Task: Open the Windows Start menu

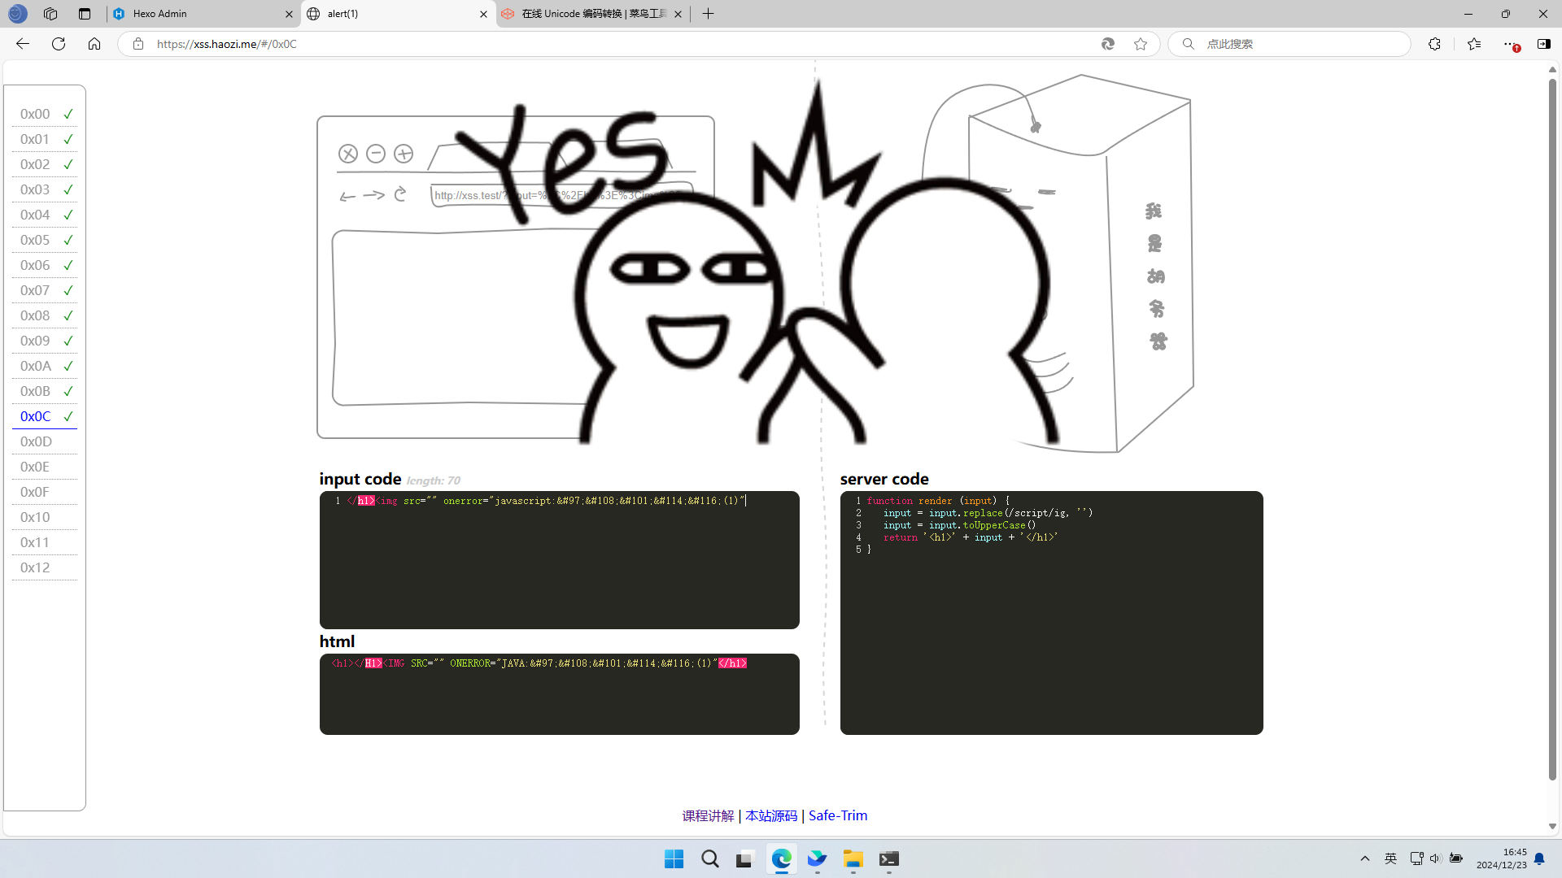Action: (x=674, y=859)
